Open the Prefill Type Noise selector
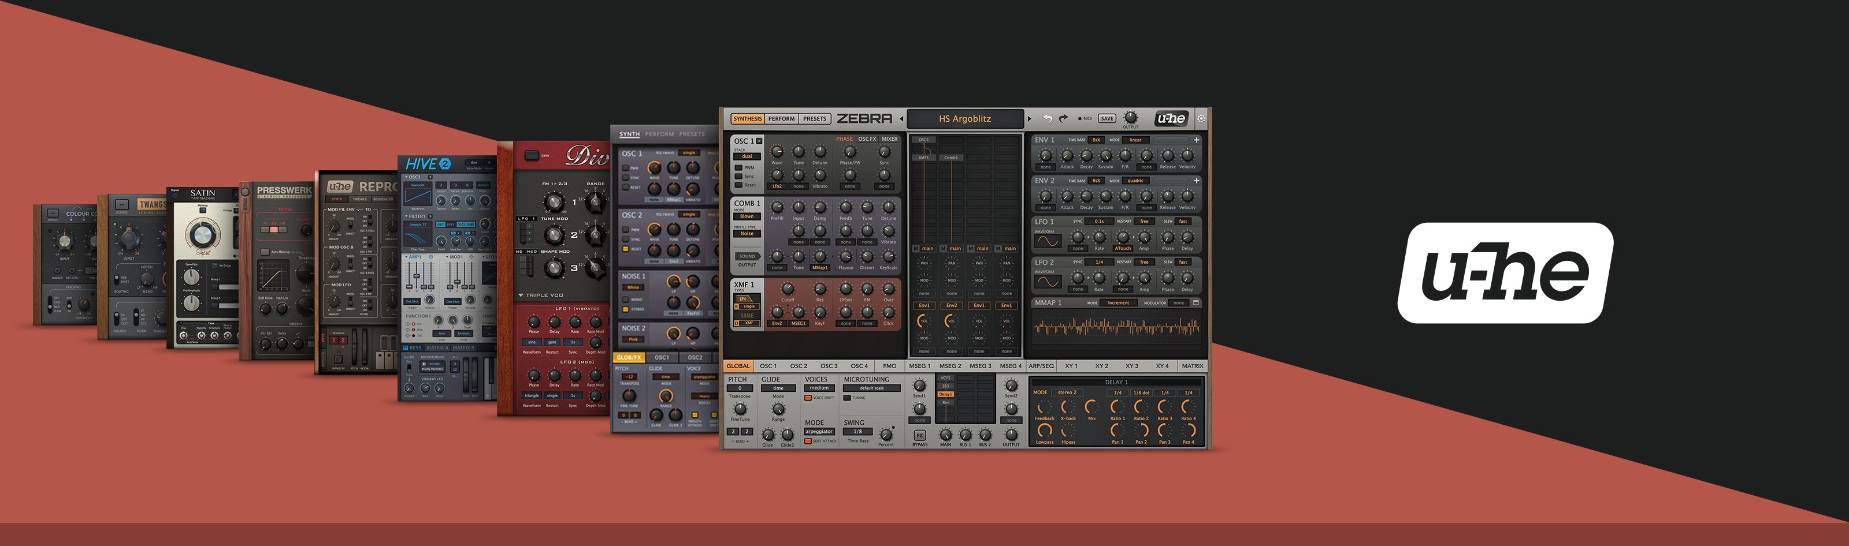 [x=747, y=234]
